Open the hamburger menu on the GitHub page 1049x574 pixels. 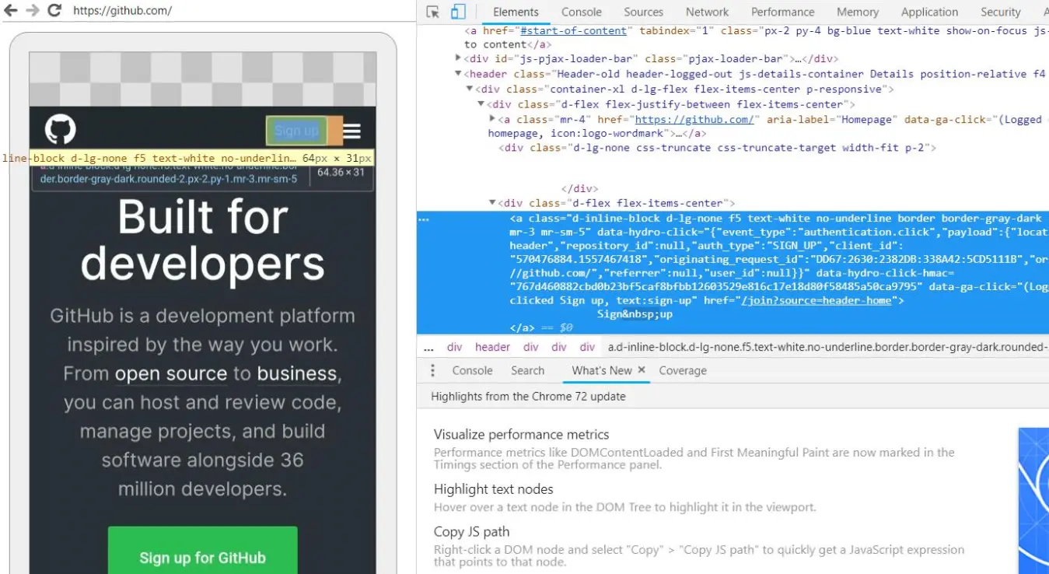(352, 131)
